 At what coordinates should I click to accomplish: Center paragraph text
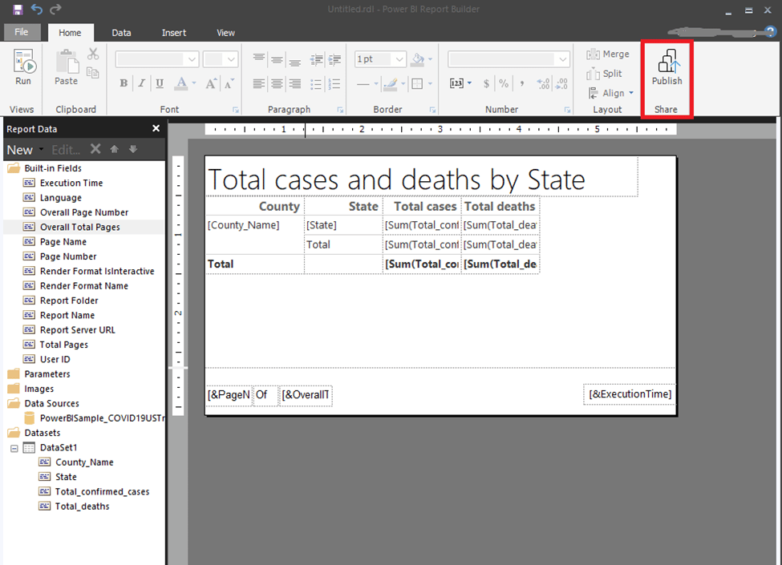277,83
